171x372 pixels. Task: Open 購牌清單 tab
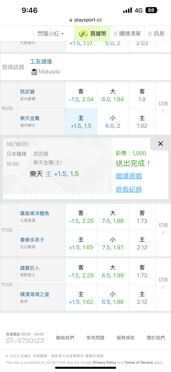pyautogui.click(x=127, y=34)
